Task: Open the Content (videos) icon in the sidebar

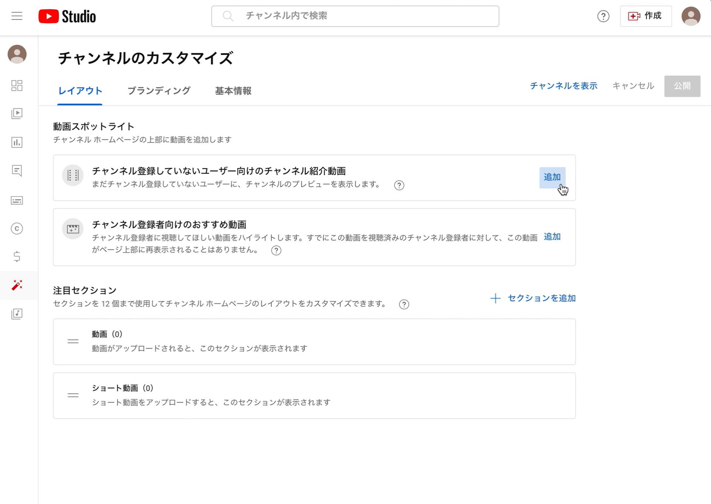Action: click(17, 114)
